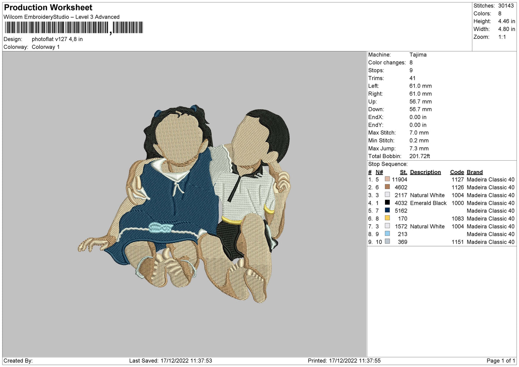Screen dimensions: 519x367
Task: Click code 1151 in stop row 9
Action: 458,242
